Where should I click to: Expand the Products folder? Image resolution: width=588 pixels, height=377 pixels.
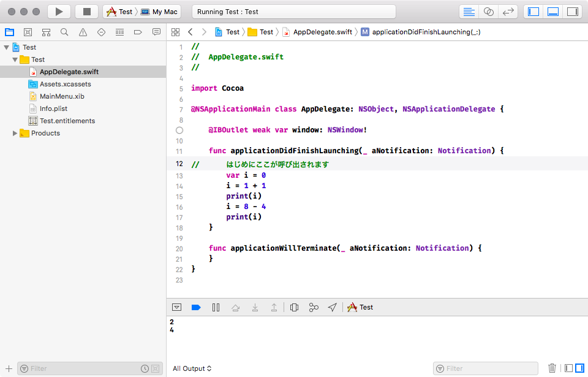pos(15,133)
